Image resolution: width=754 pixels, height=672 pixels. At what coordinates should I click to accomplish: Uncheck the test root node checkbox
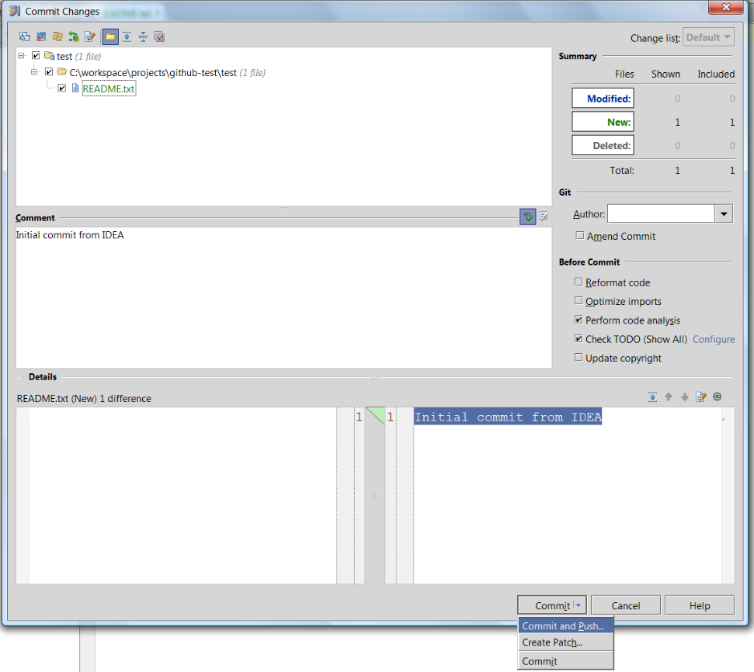tap(36, 56)
